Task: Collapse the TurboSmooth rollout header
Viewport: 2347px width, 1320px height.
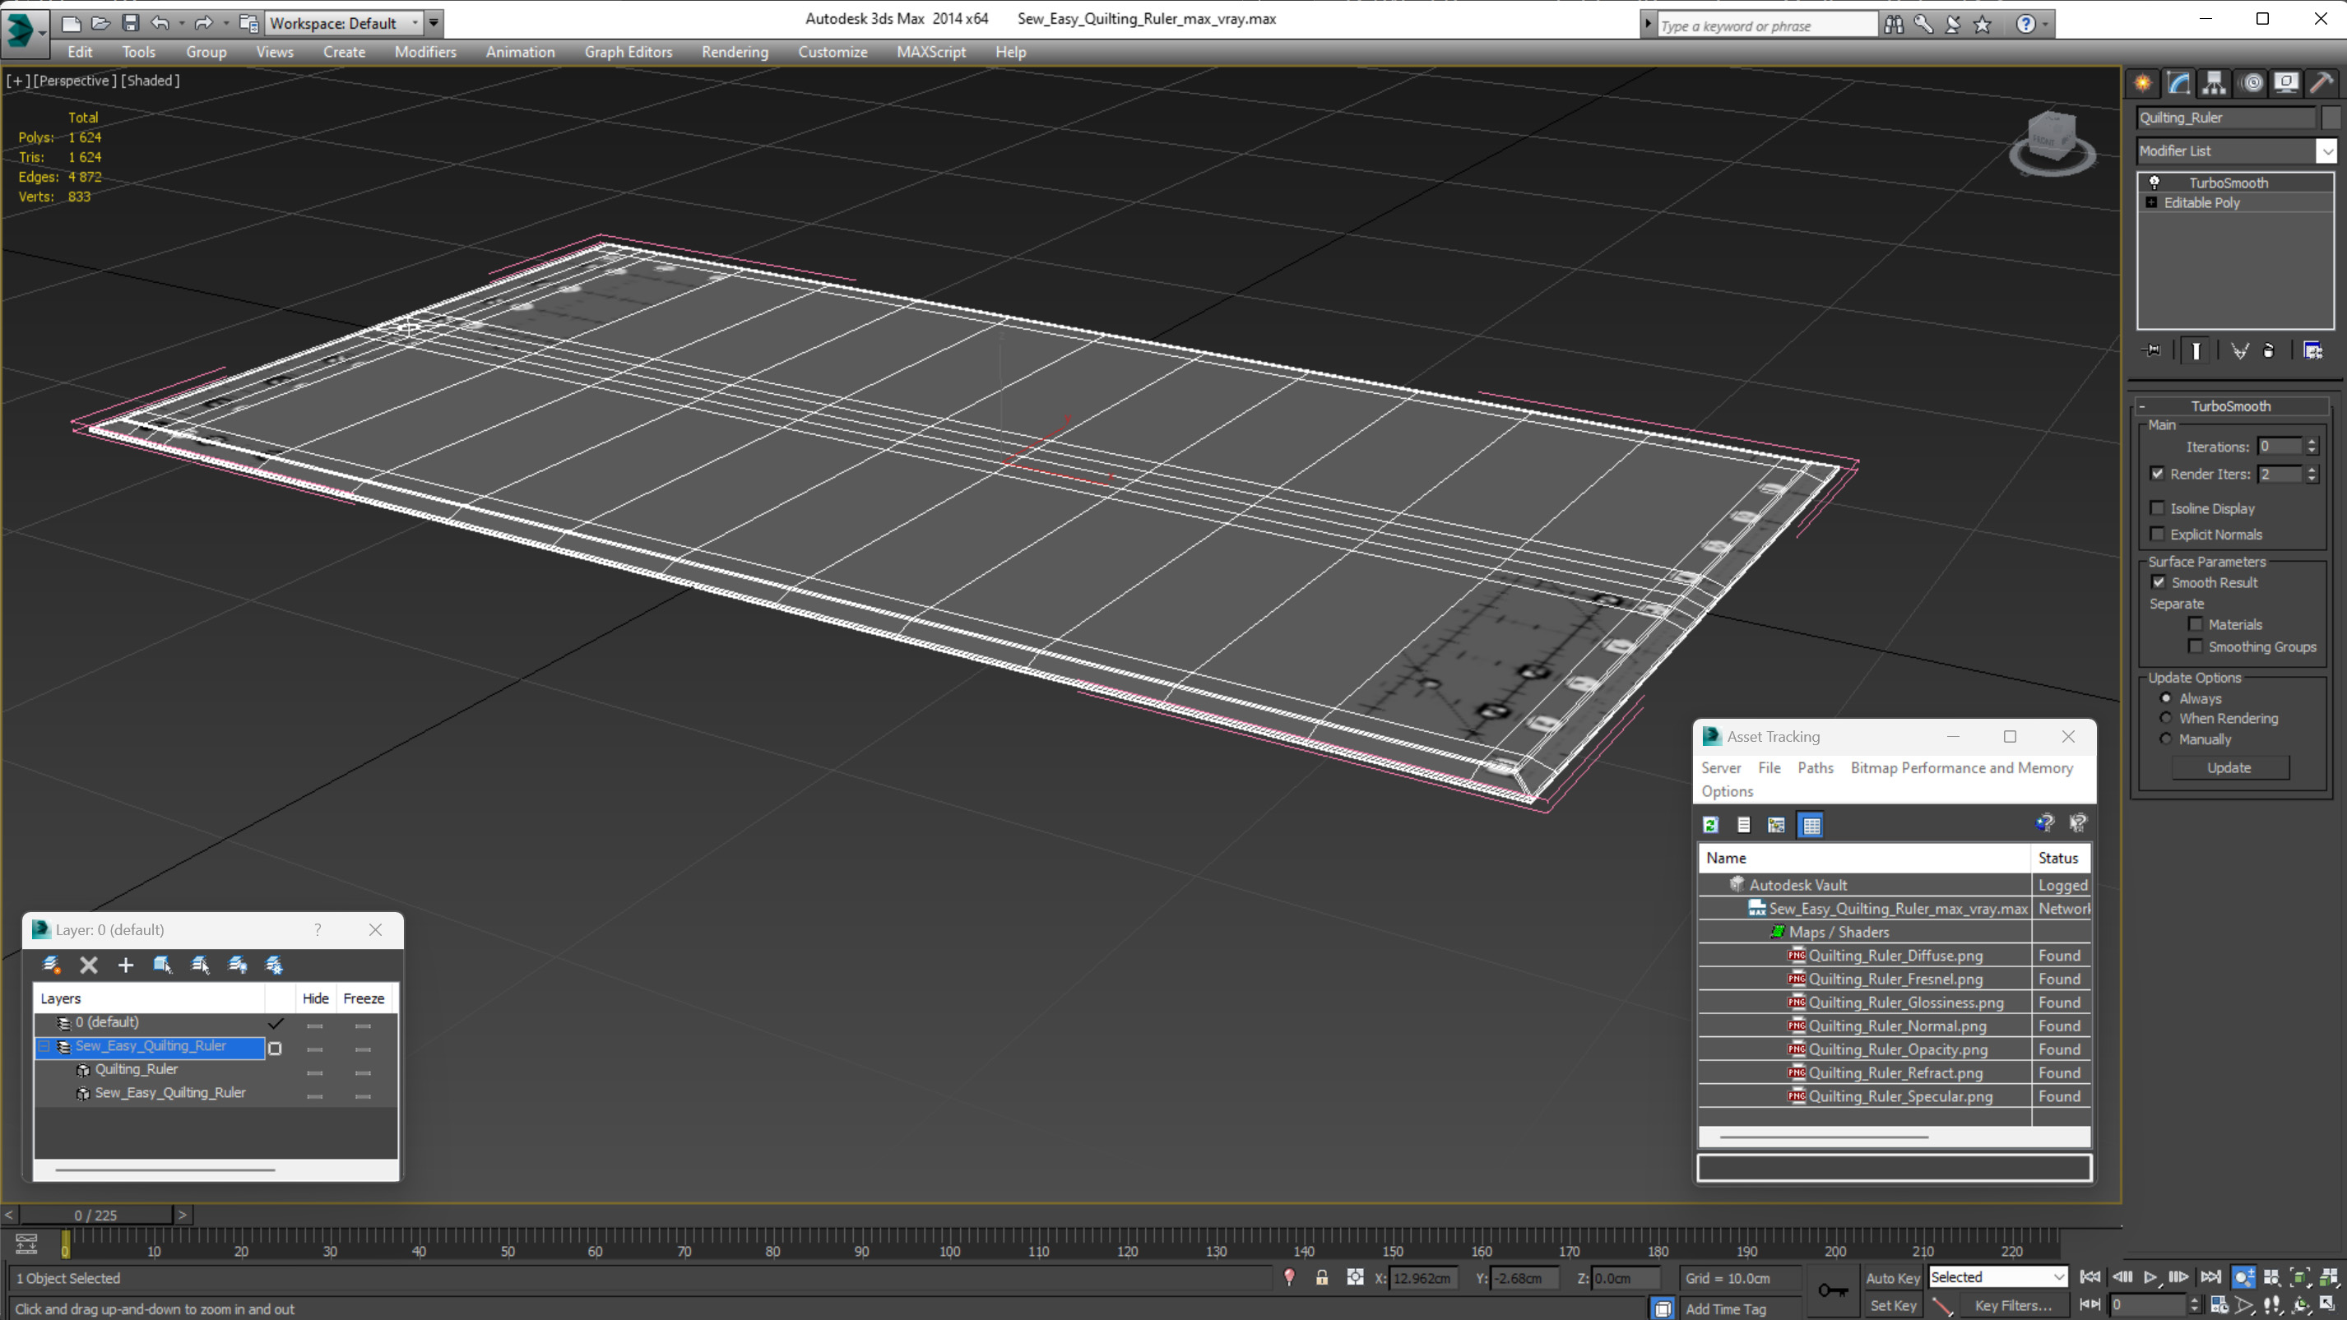Action: click(x=2231, y=405)
